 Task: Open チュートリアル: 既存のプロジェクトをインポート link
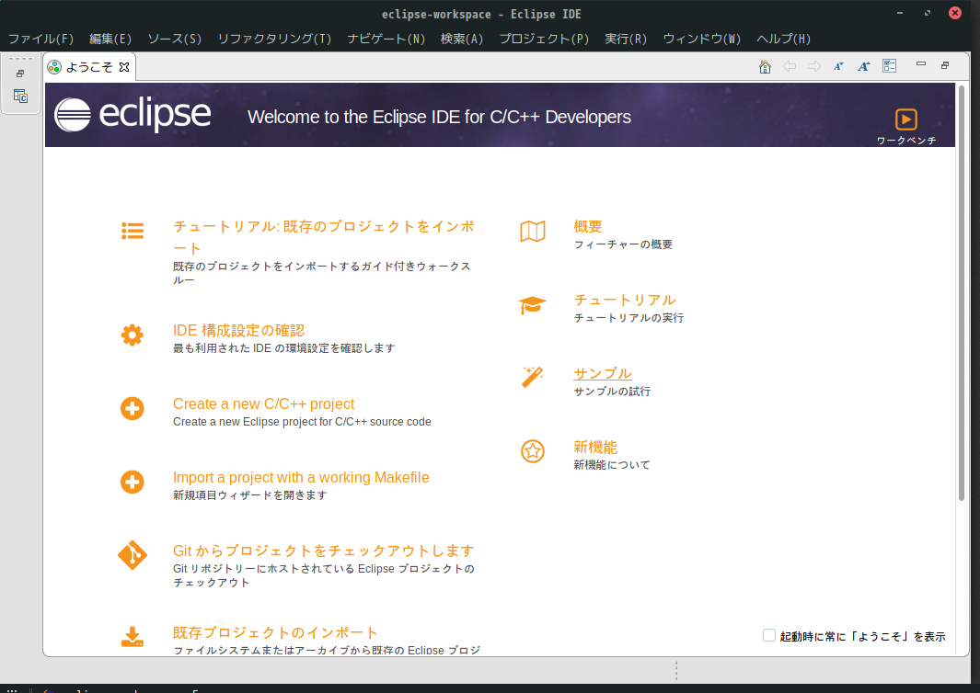pyautogui.click(x=324, y=237)
